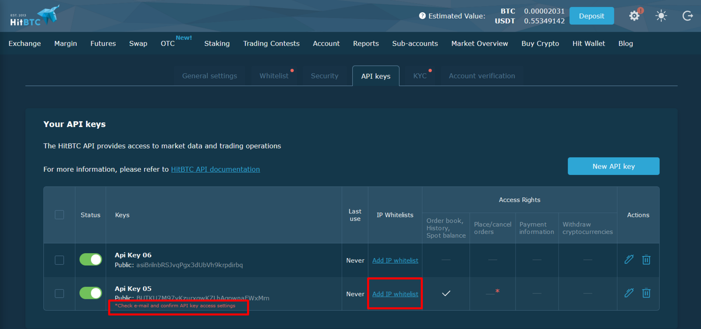Open Account verification tab
The image size is (701, 329).
482,76
